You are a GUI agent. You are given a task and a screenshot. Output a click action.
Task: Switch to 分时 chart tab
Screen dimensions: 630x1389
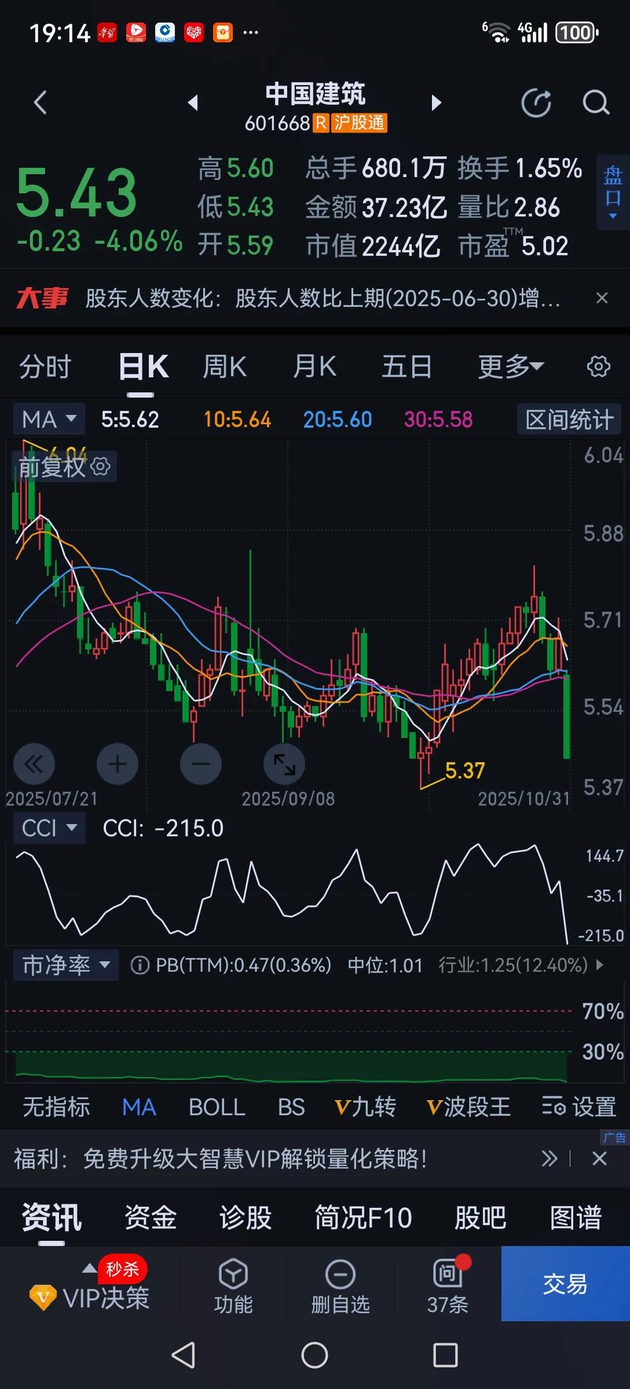point(45,367)
